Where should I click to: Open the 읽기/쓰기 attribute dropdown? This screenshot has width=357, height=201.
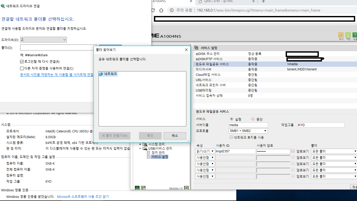click(x=205, y=151)
